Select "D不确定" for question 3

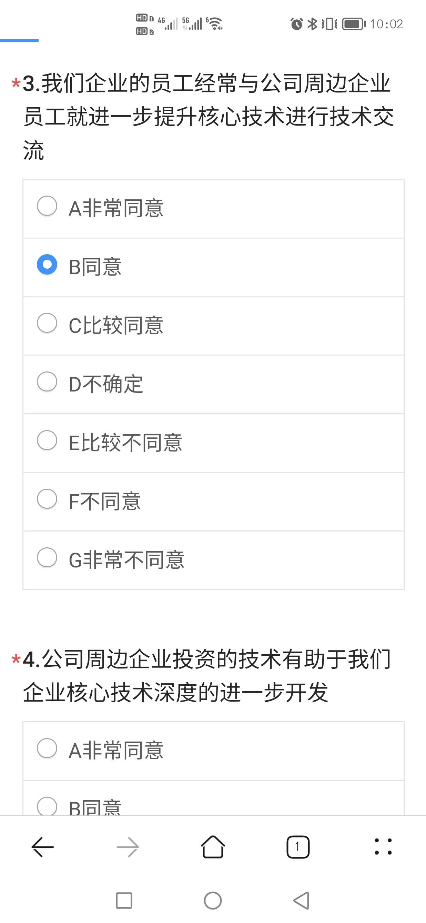tap(47, 381)
